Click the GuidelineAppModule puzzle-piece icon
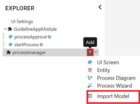Viewport: 140px width, 104px height. tap(10, 29)
